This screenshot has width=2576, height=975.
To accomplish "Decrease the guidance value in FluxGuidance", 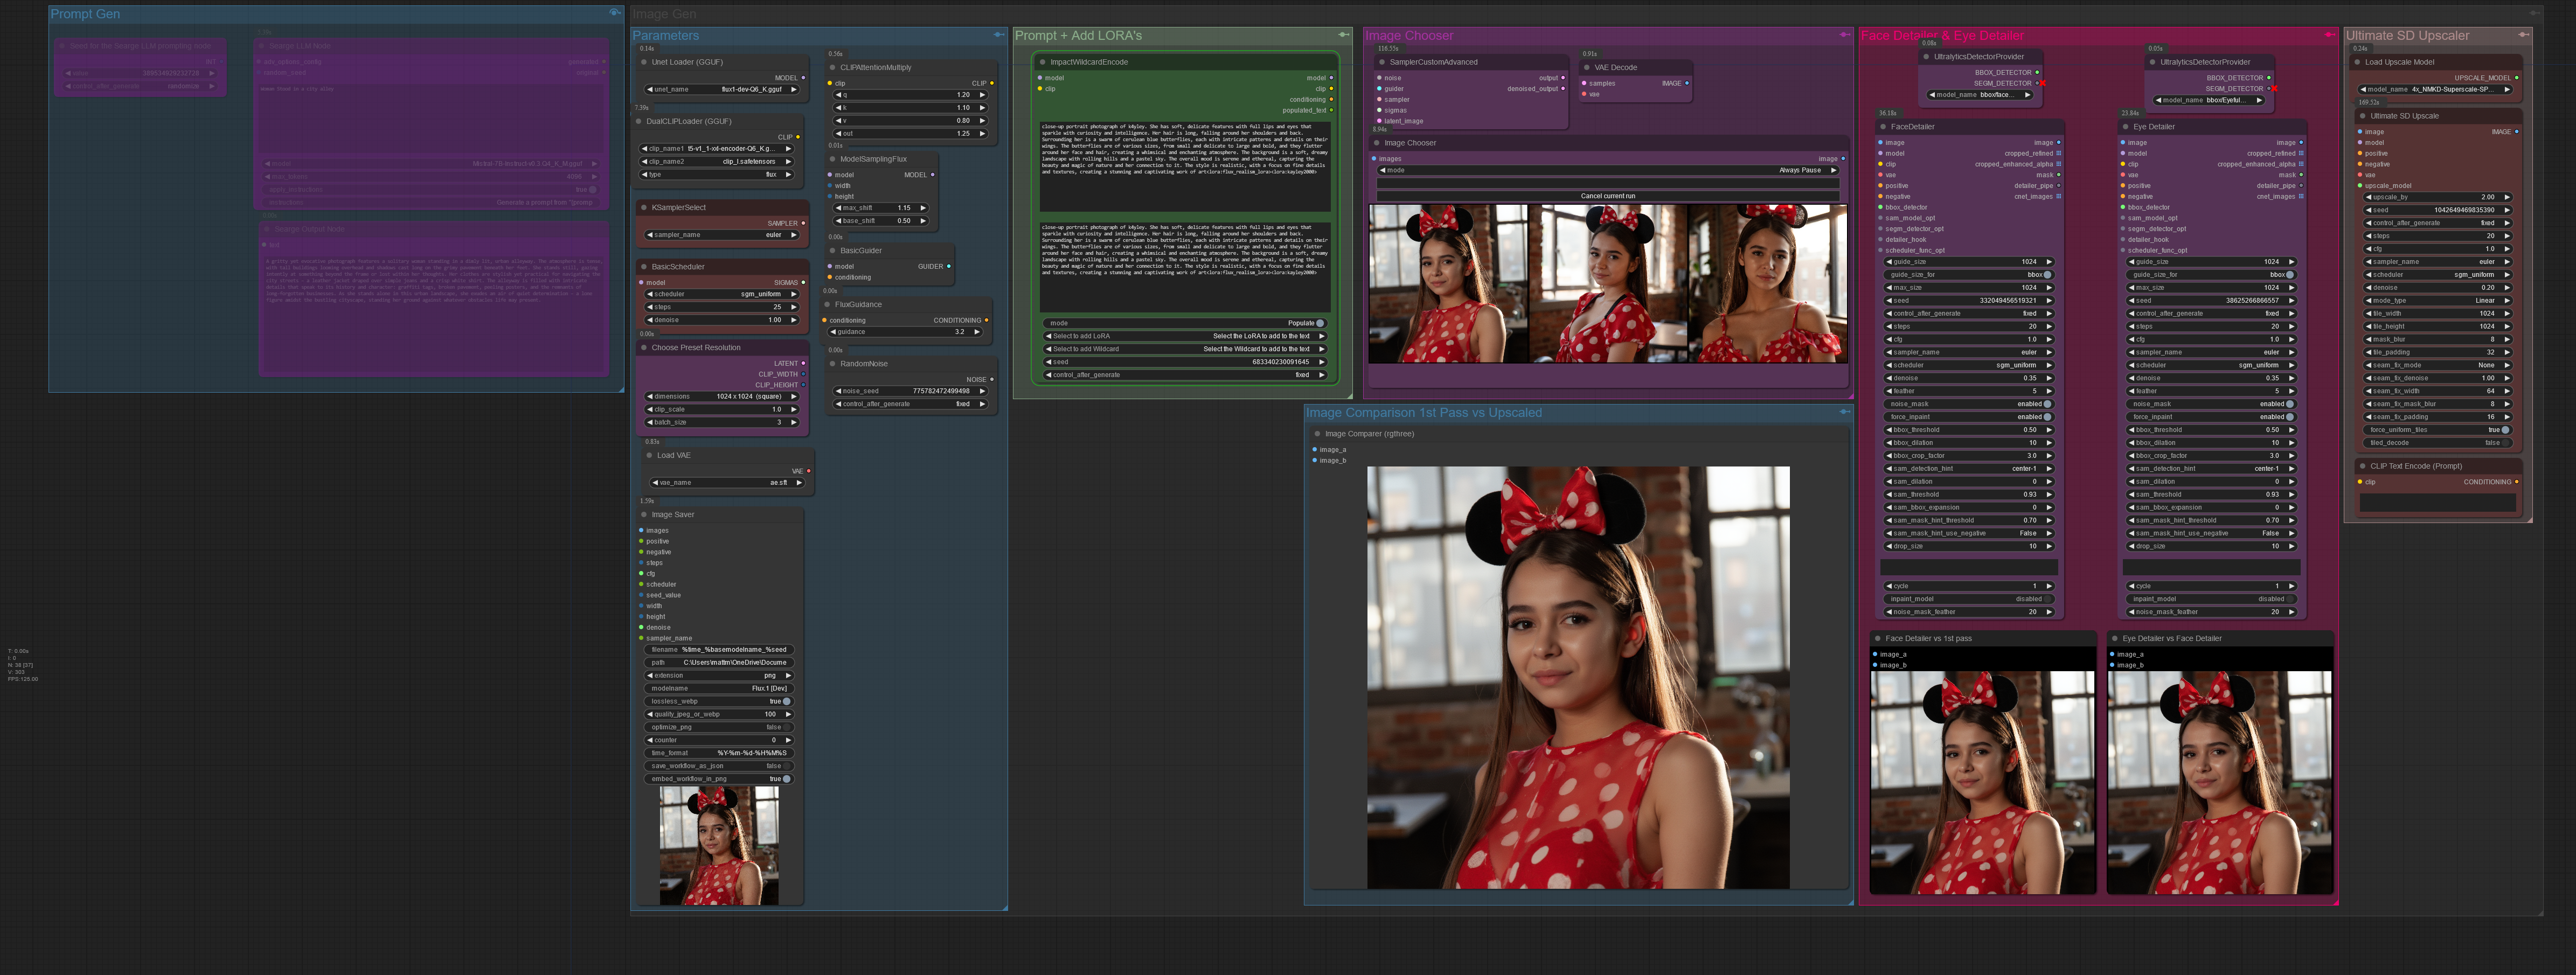I will click(x=833, y=332).
